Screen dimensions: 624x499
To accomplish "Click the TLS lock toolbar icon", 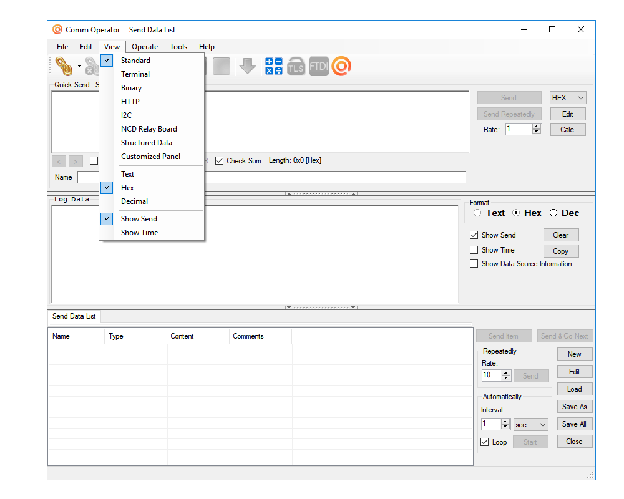I will click(296, 66).
